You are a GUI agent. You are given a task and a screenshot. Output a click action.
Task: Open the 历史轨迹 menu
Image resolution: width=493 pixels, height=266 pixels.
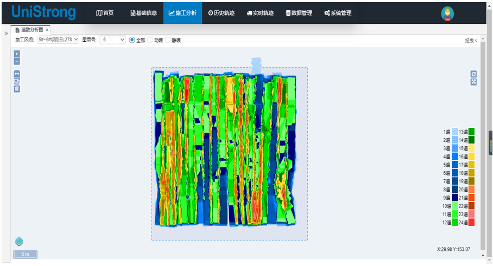coord(221,13)
